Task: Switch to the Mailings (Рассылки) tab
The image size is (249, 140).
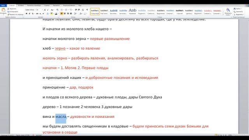Action: pyautogui.click(x=56, y=5)
